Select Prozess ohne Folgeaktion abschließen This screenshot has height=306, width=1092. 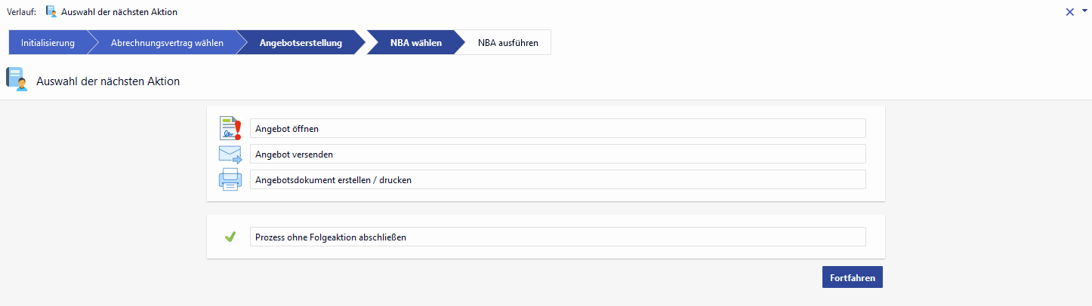(x=557, y=237)
